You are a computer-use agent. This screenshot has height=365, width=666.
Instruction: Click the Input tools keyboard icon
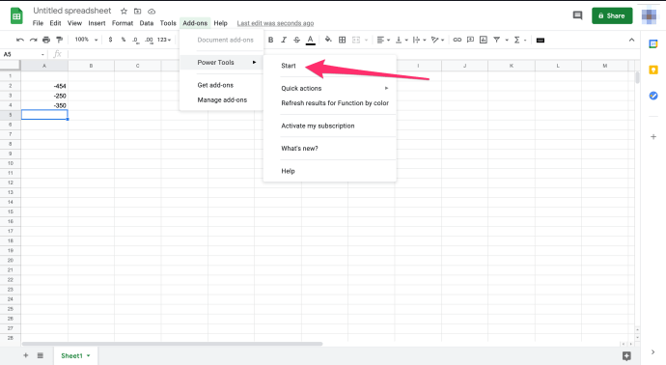[541, 41]
